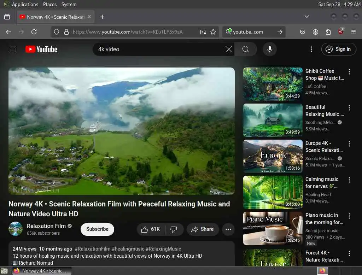Screen dimensions: 362x275
Task: Sign in to YouTube
Action: point(338,49)
